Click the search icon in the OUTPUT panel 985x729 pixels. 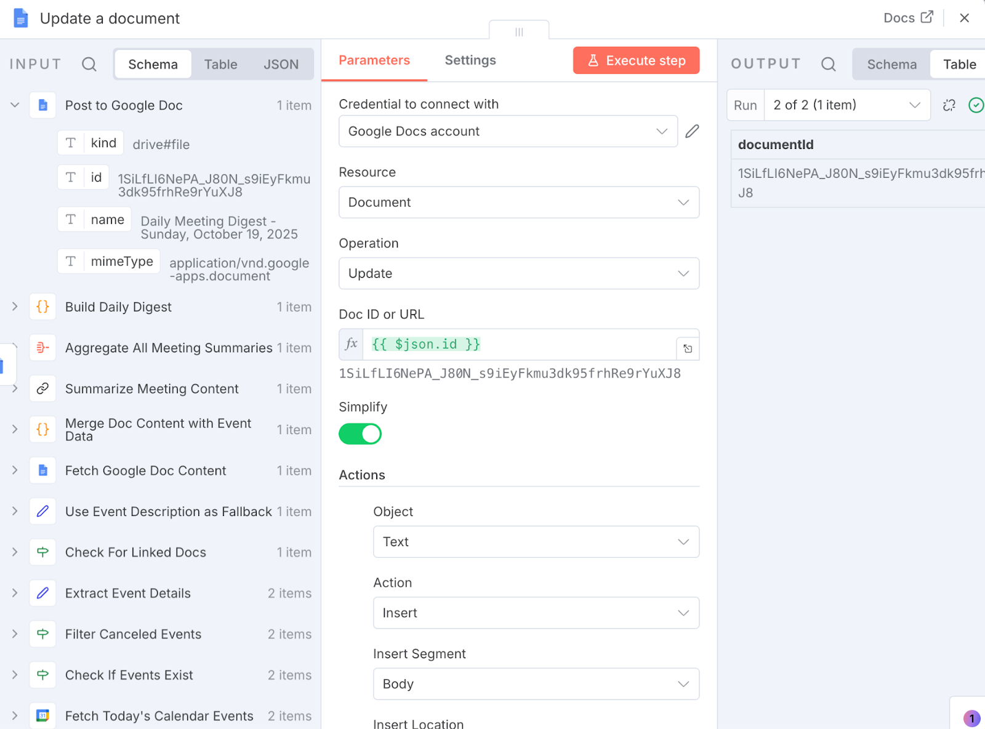(828, 64)
